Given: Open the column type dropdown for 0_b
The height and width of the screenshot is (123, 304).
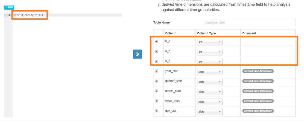Looking at the screenshot, I should tap(210, 52).
